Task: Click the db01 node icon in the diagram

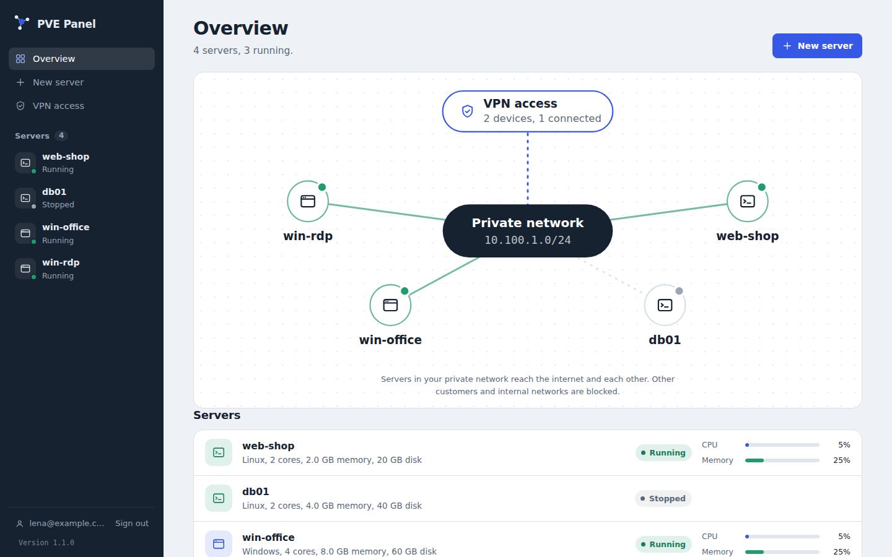Action: click(665, 305)
